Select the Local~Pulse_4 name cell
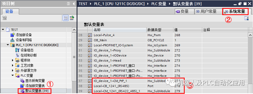Viewport: 253px width, 94px height. 119,35
